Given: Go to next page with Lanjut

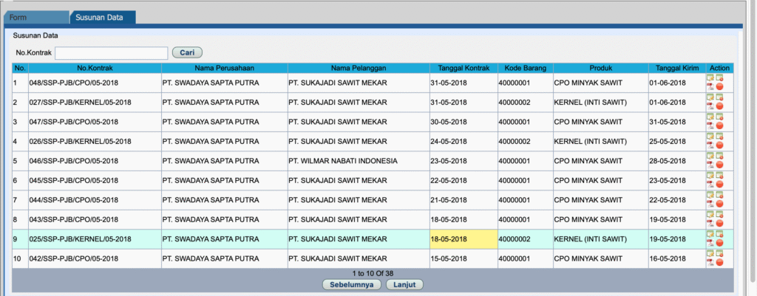Looking at the screenshot, I should coord(404,284).
